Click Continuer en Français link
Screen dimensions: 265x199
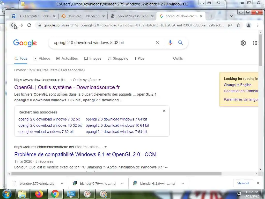point(241,91)
